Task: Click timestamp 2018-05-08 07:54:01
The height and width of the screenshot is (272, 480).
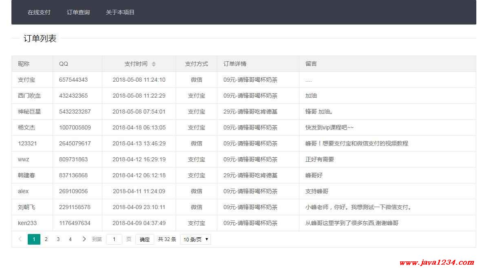Action: (139, 111)
